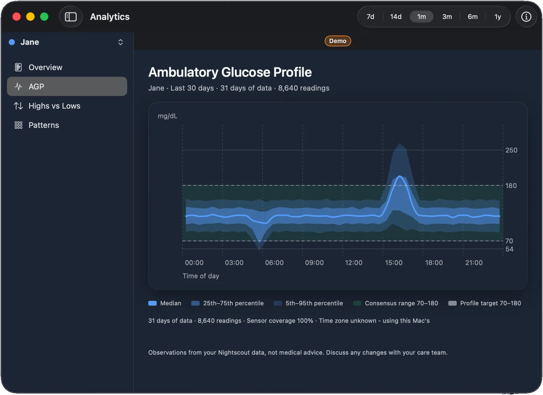
Task: Click the 'Last 30 days' subtitle text
Action: pos(192,88)
